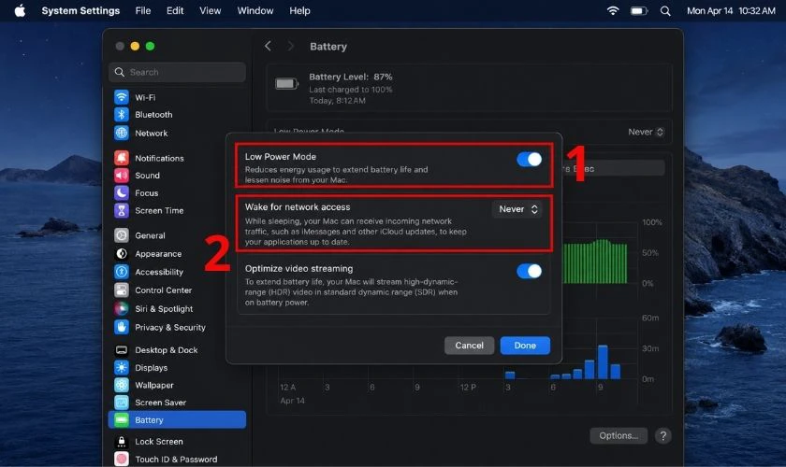Screen dimensions: 786x467
Task: Open the Wallpaper icon
Action: click(x=122, y=386)
